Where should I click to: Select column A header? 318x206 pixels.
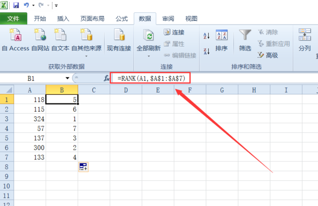pos(30,90)
